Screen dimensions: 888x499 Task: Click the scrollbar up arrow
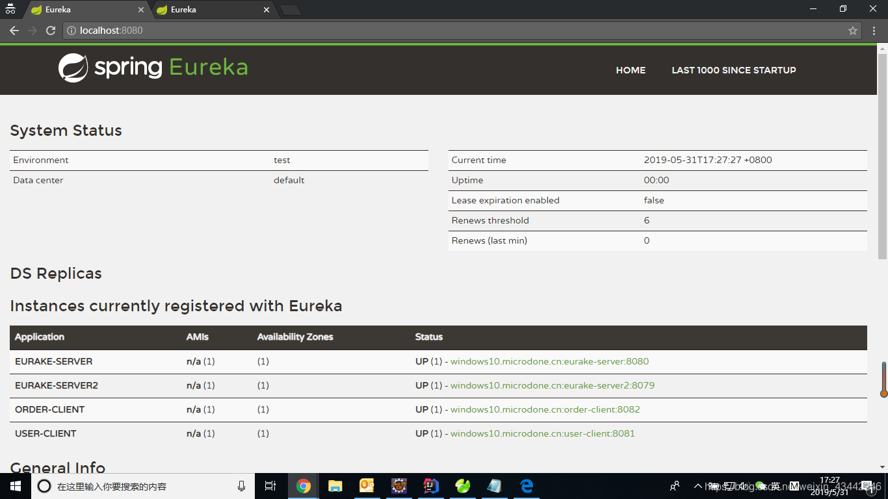[883, 48]
